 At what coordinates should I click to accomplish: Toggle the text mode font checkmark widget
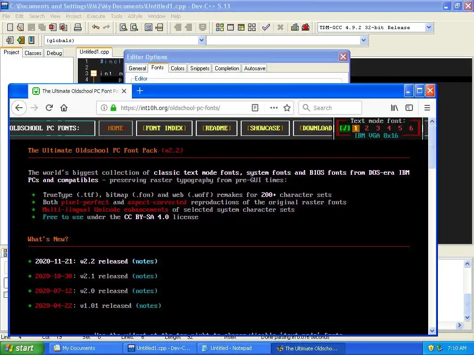344,129
